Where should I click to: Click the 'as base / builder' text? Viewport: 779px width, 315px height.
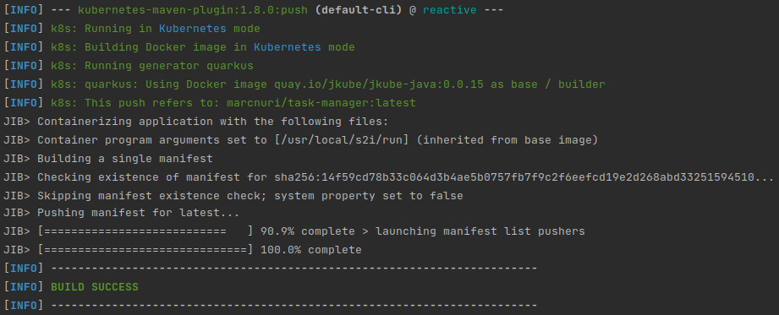point(548,84)
